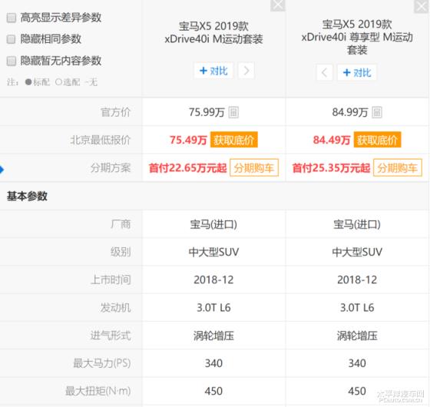Enable 高亮显示差异参数 checkbox
The width and height of the screenshot is (430, 407).
(12, 18)
